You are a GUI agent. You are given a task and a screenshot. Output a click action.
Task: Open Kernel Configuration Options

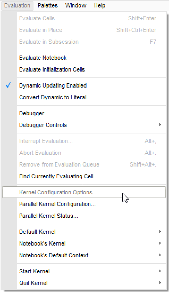(58, 192)
